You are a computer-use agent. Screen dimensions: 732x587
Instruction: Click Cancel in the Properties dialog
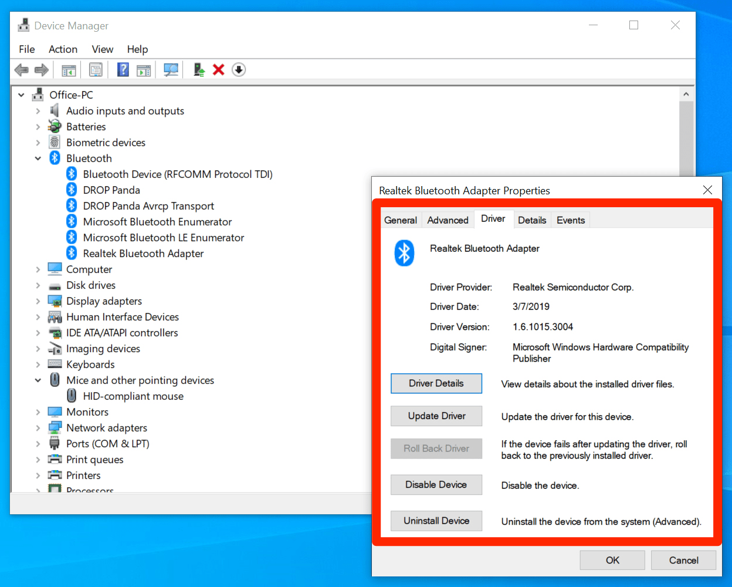683,560
